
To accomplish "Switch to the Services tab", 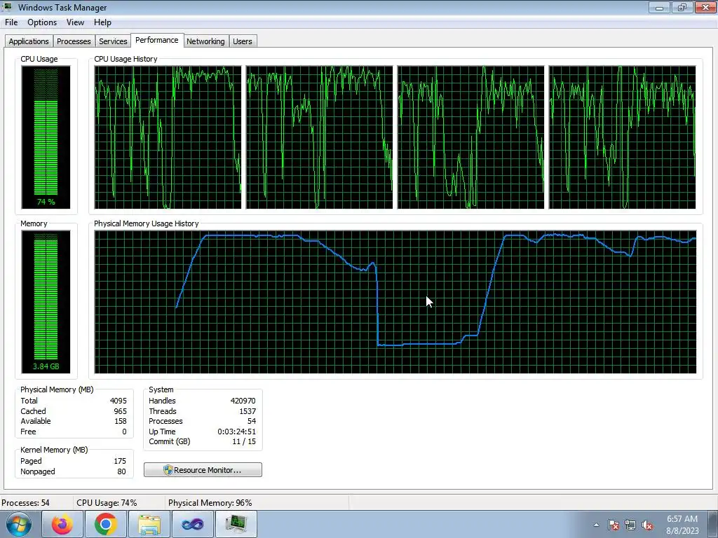I will tap(113, 41).
